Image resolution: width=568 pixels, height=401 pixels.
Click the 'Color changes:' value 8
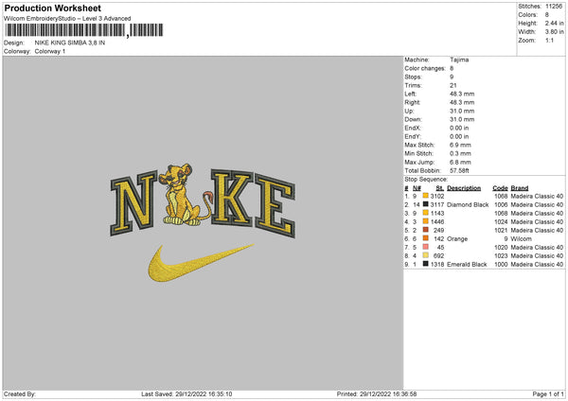(452, 68)
